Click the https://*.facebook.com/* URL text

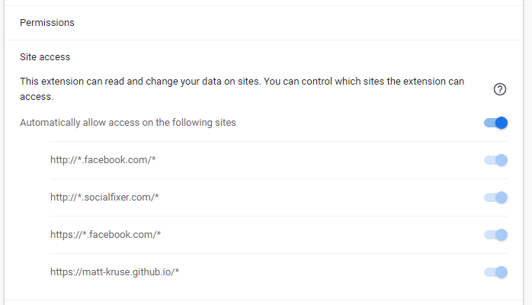105,234
